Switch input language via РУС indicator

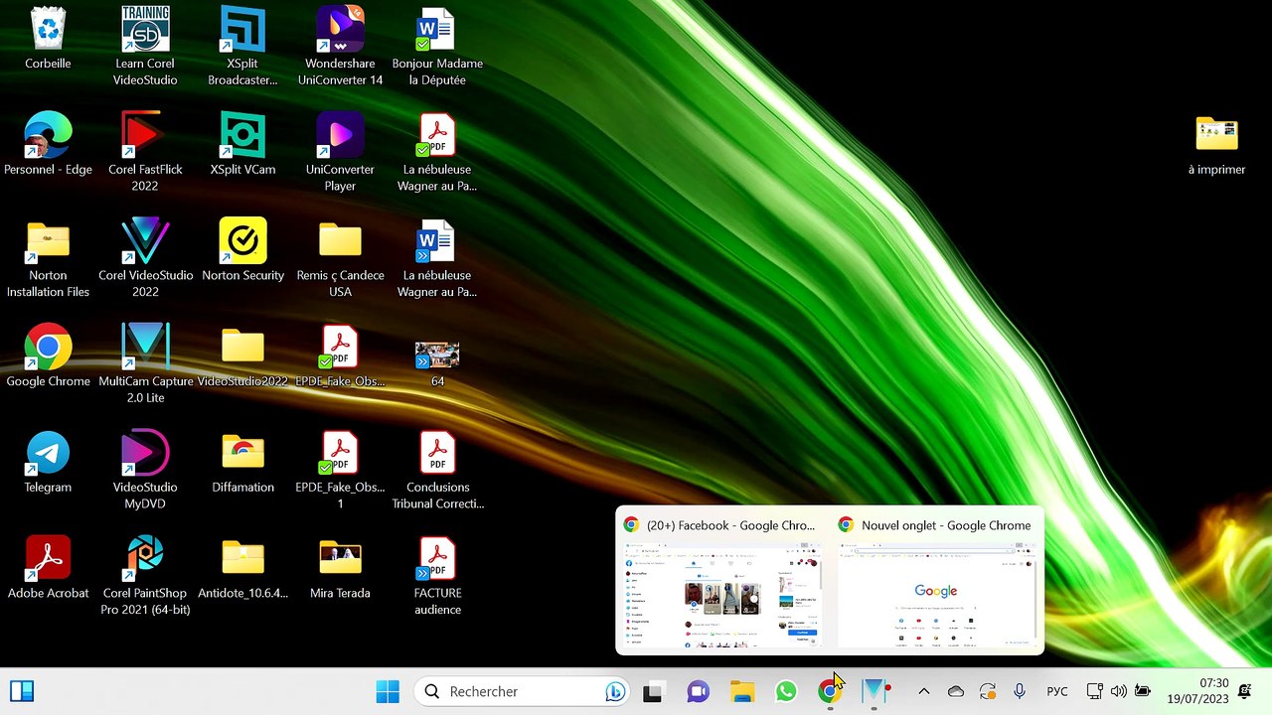tap(1057, 691)
